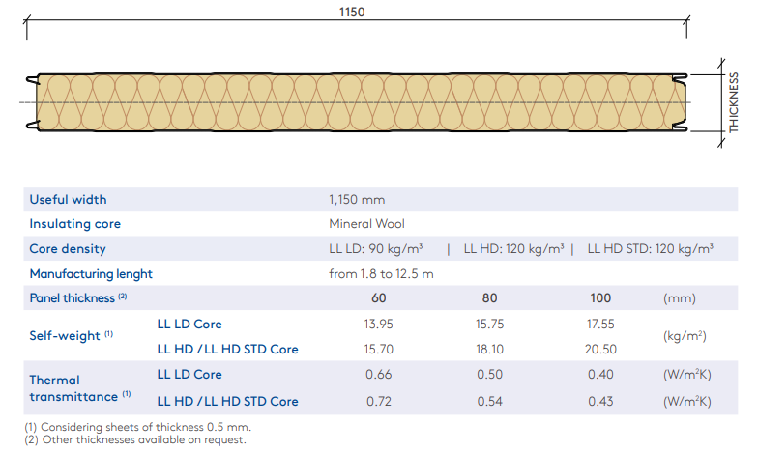The height and width of the screenshot is (452, 758).
Task: Click the 'Other thicknesses available on request' footnote
Action: tap(135, 439)
